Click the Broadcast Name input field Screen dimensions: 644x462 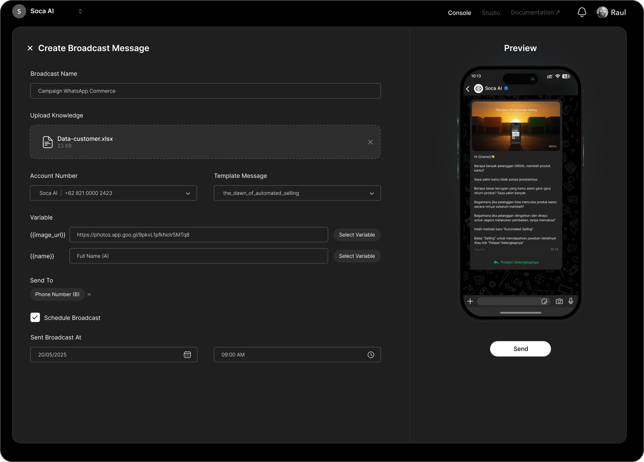pos(205,91)
